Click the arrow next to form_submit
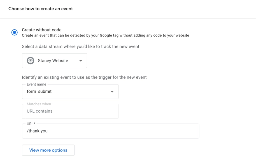Viewport: 256px width, 165px height. [112, 92]
